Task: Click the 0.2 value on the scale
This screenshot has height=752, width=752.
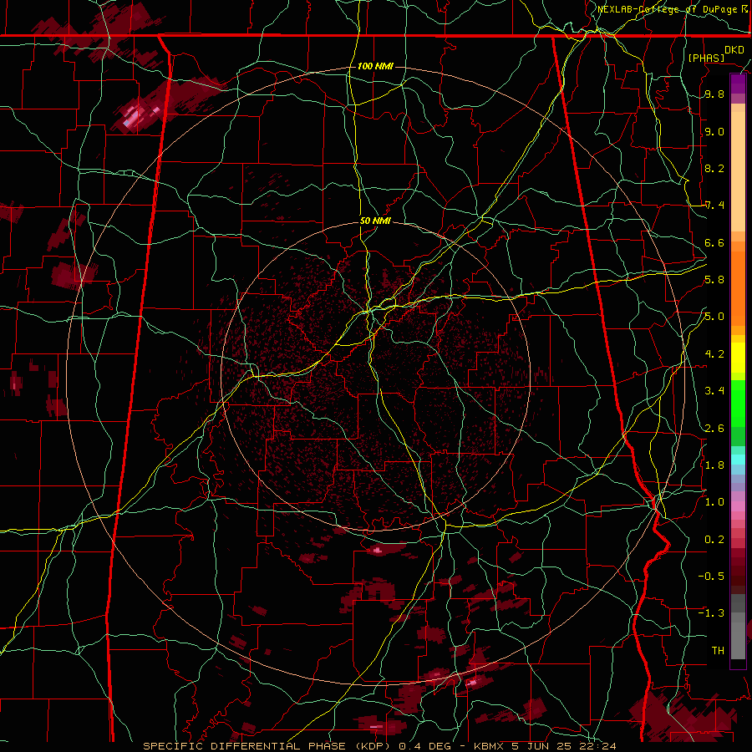Action: click(x=714, y=540)
